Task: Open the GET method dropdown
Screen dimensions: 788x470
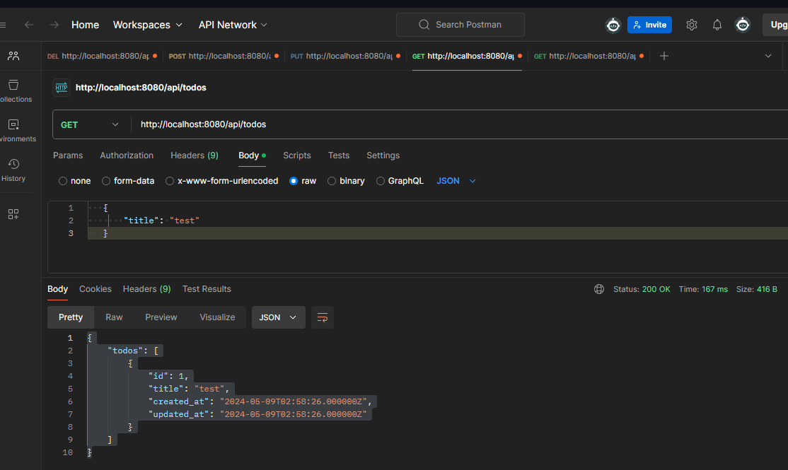Action: (x=89, y=124)
